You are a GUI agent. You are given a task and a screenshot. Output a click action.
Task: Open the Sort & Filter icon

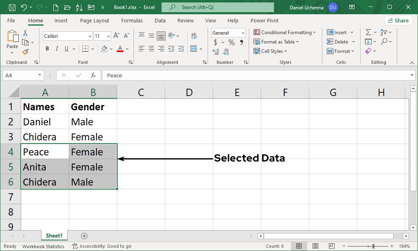(383, 32)
